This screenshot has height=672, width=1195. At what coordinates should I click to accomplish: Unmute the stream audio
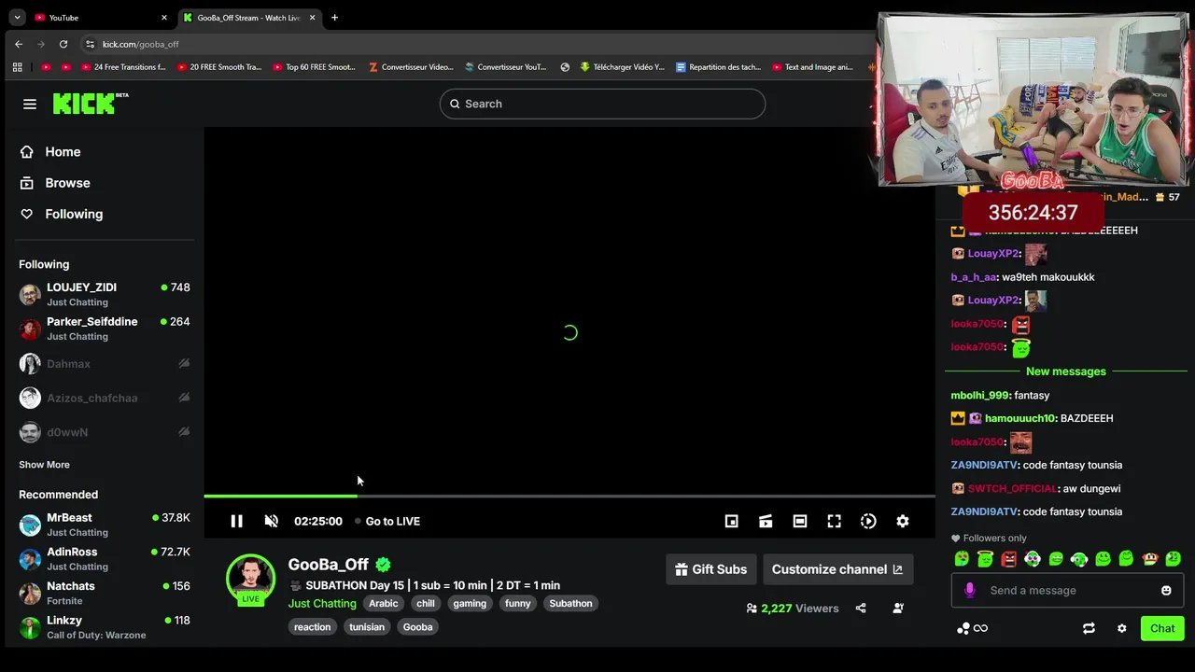coord(271,521)
